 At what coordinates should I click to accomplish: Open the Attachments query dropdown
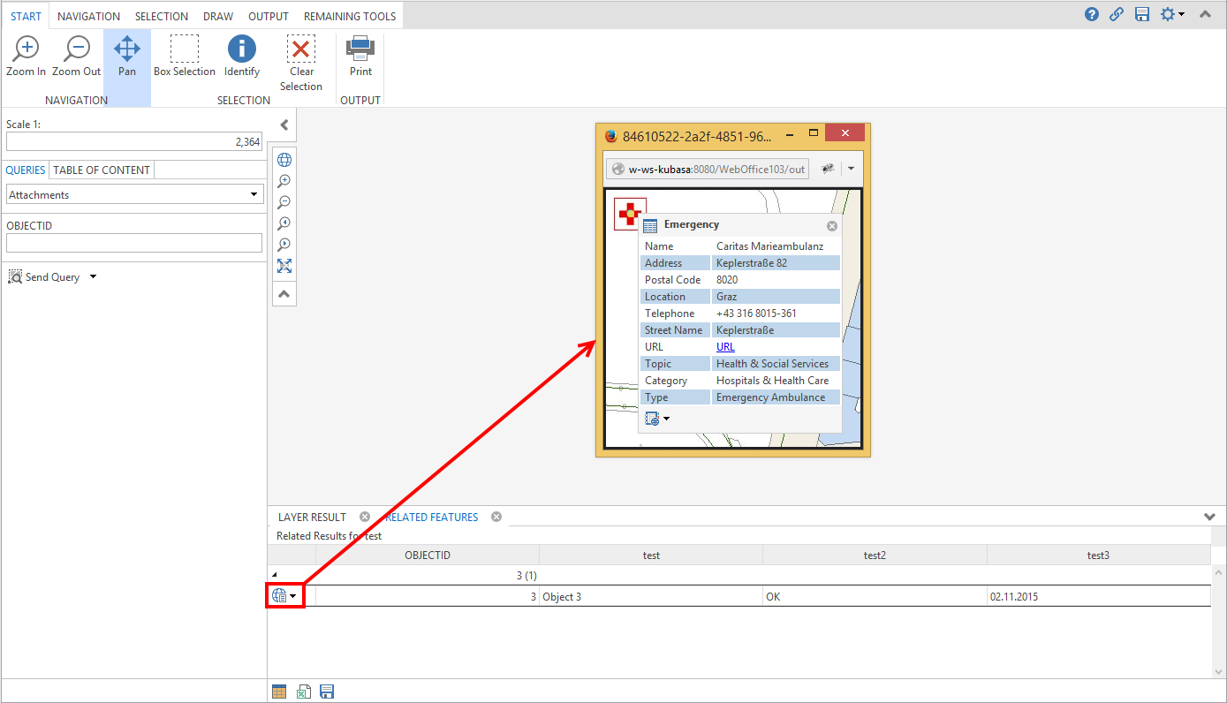(254, 194)
